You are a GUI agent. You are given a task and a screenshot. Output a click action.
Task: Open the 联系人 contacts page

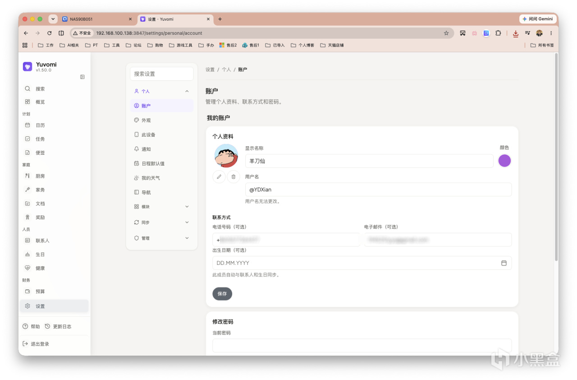click(x=54, y=241)
